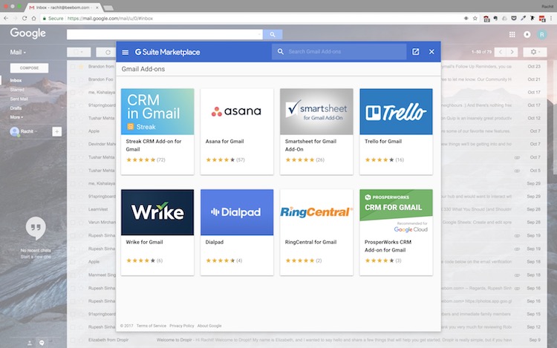Open Chrome three-dot menu

pos(551,18)
